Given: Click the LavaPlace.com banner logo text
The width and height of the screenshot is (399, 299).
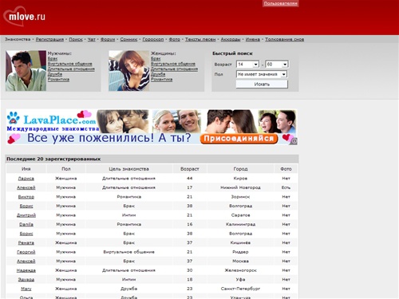Looking at the screenshot, I should coord(60,120).
